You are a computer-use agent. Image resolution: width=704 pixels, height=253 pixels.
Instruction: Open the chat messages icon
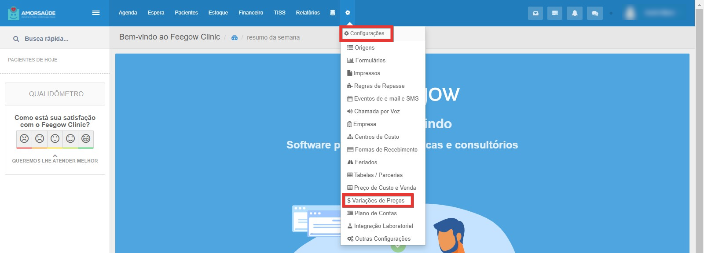point(595,13)
